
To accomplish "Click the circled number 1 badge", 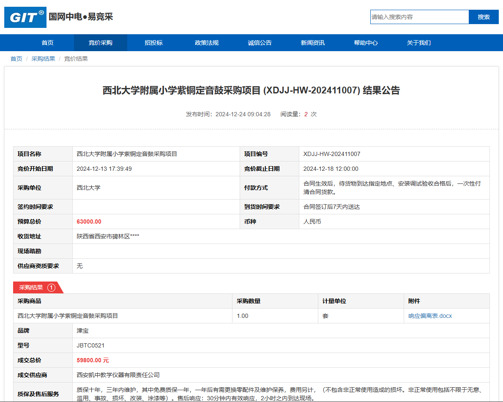I will (x=52, y=287).
